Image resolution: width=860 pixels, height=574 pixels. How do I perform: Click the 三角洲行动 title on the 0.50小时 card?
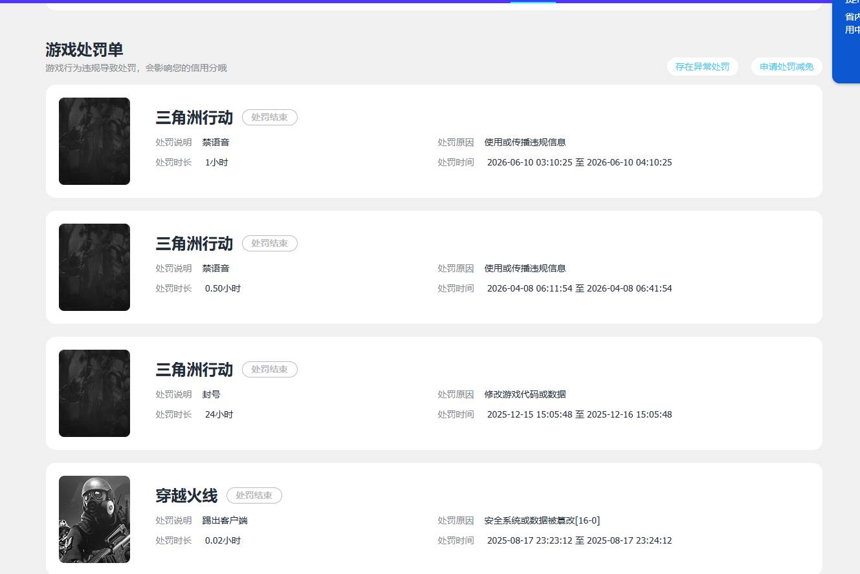click(x=194, y=244)
